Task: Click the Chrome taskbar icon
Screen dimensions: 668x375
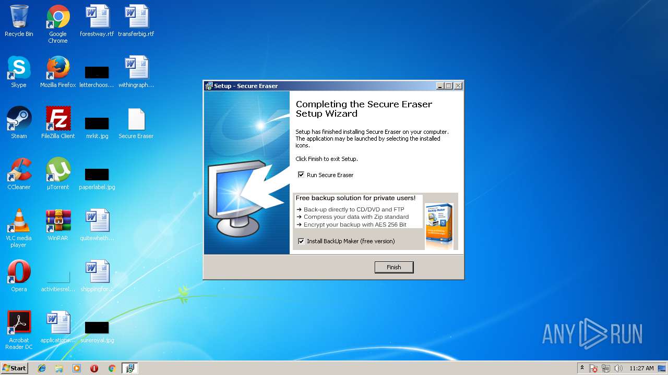Action: tap(112, 368)
